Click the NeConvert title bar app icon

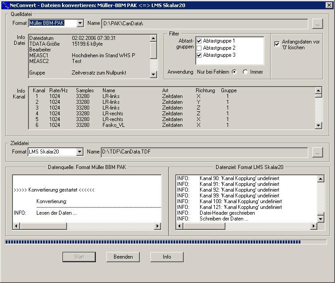coord(4,4)
